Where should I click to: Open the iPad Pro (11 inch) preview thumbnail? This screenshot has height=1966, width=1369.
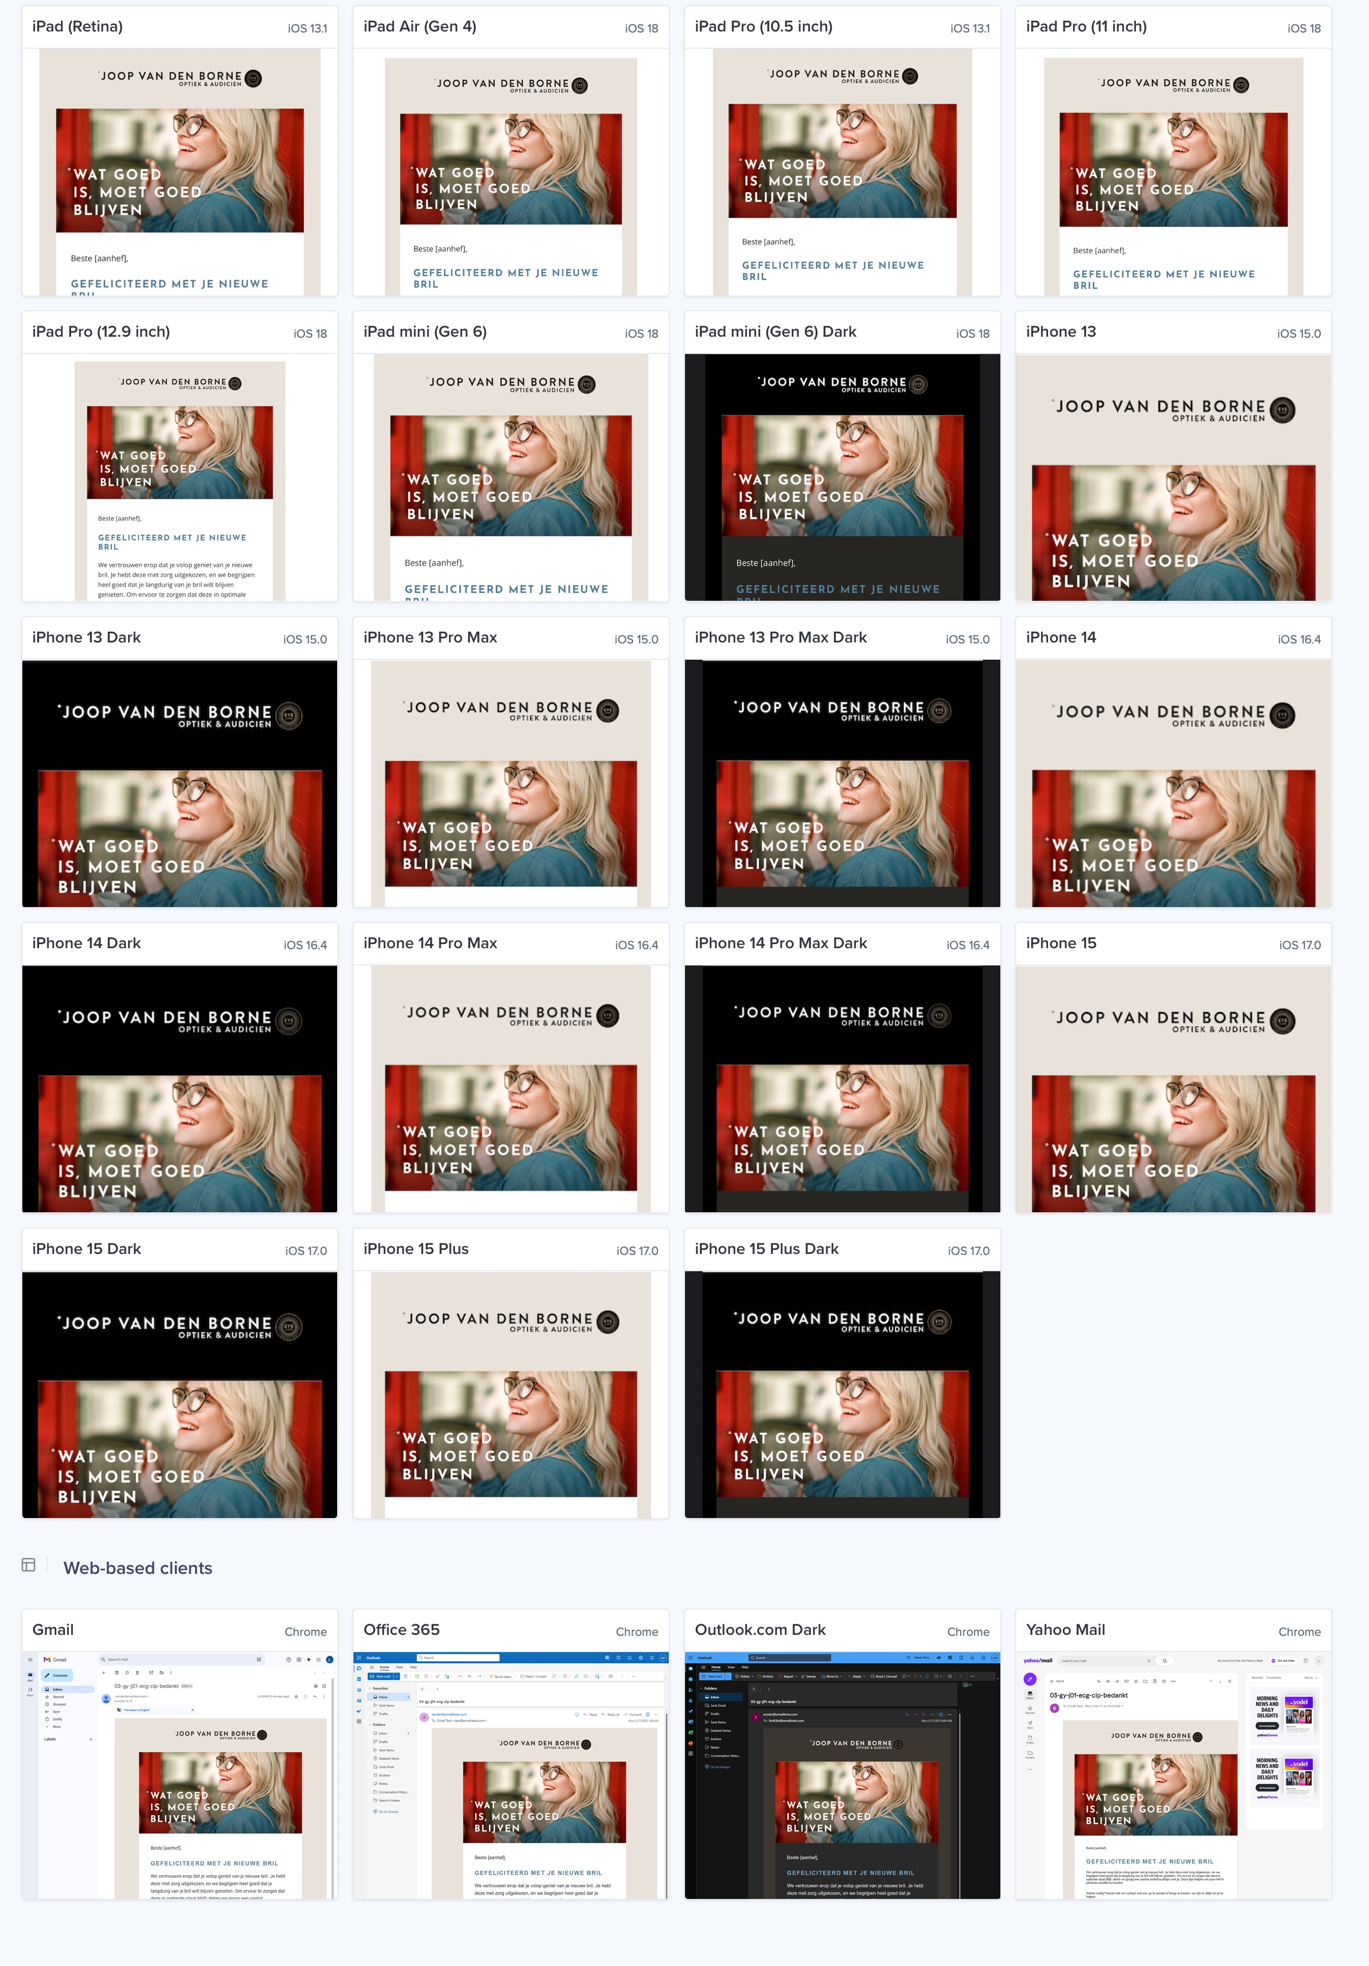click(x=1174, y=172)
